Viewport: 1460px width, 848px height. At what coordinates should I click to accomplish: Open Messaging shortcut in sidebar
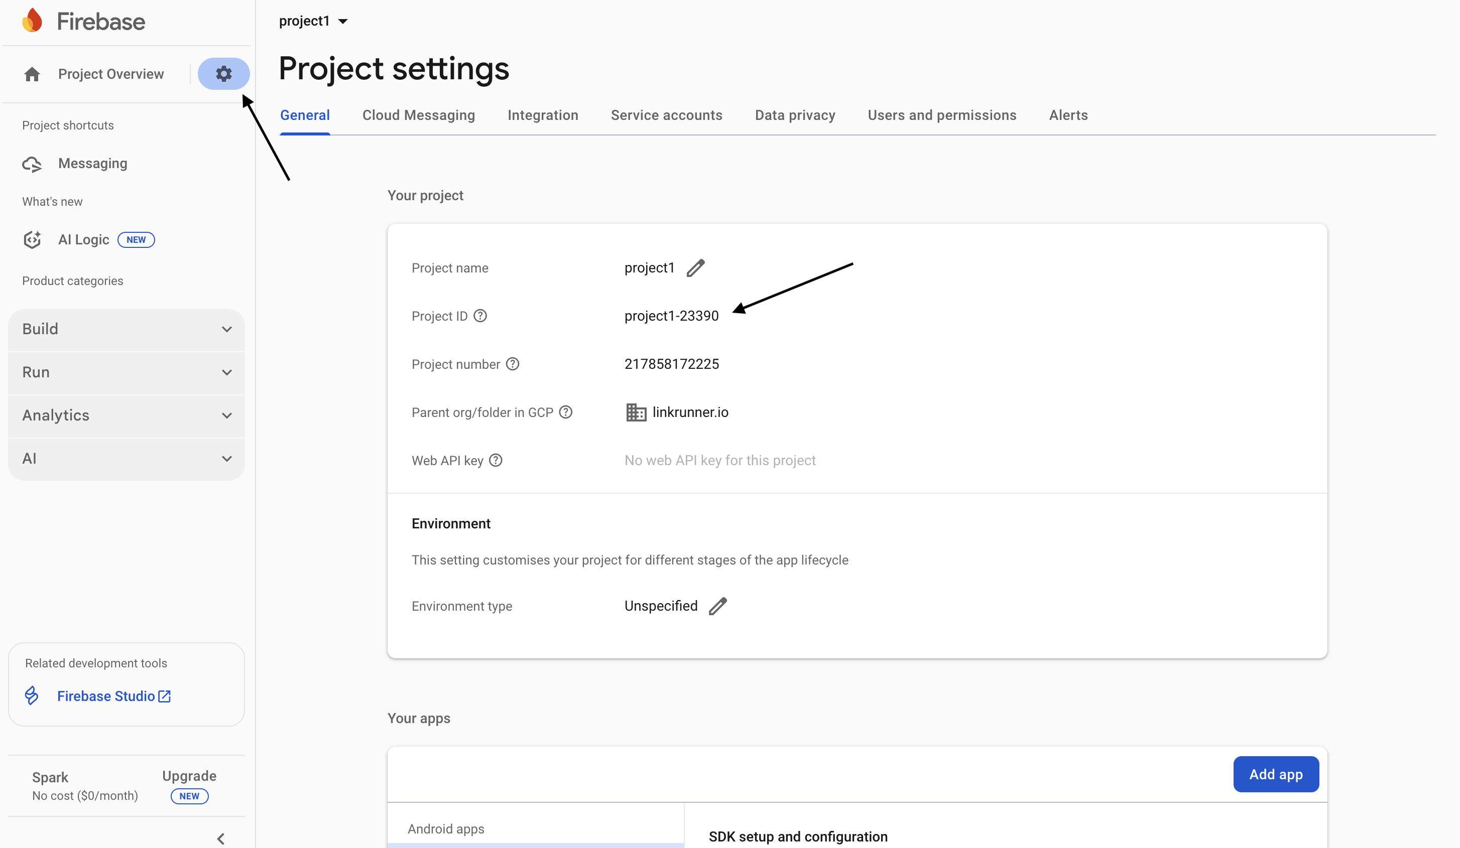(x=92, y=164)
